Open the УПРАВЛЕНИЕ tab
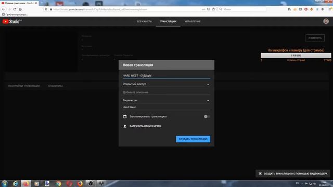This screenshot has width=333, height=187. click(193, 21)
